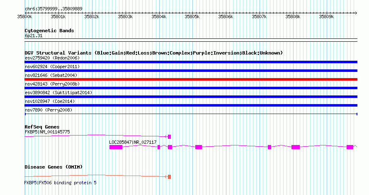Click the nsv428143 (Perry2008b) variant label
This screenshot has width=369, height=195.
tap(52, 84)
